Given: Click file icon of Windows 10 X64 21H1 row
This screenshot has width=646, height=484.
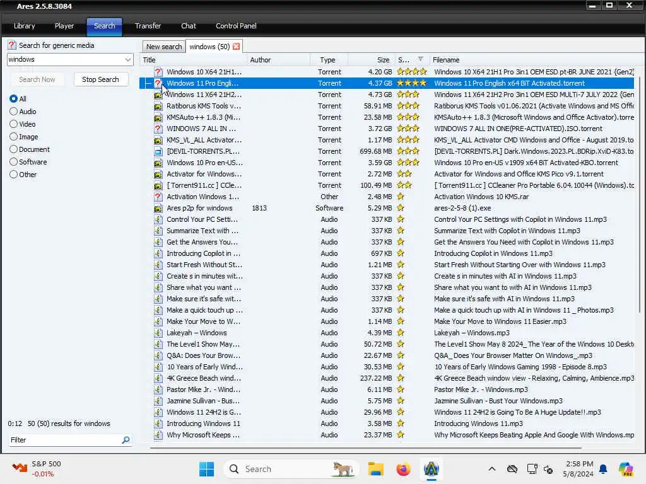Looking at the screenshot, I should click(158, 72).
